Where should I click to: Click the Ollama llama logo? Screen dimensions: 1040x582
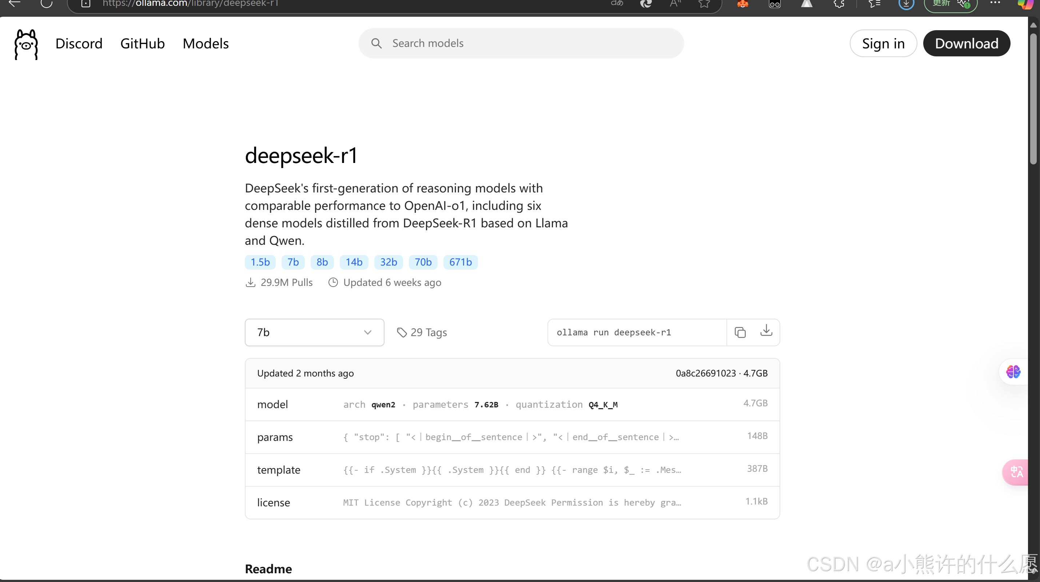pos(26,44)
